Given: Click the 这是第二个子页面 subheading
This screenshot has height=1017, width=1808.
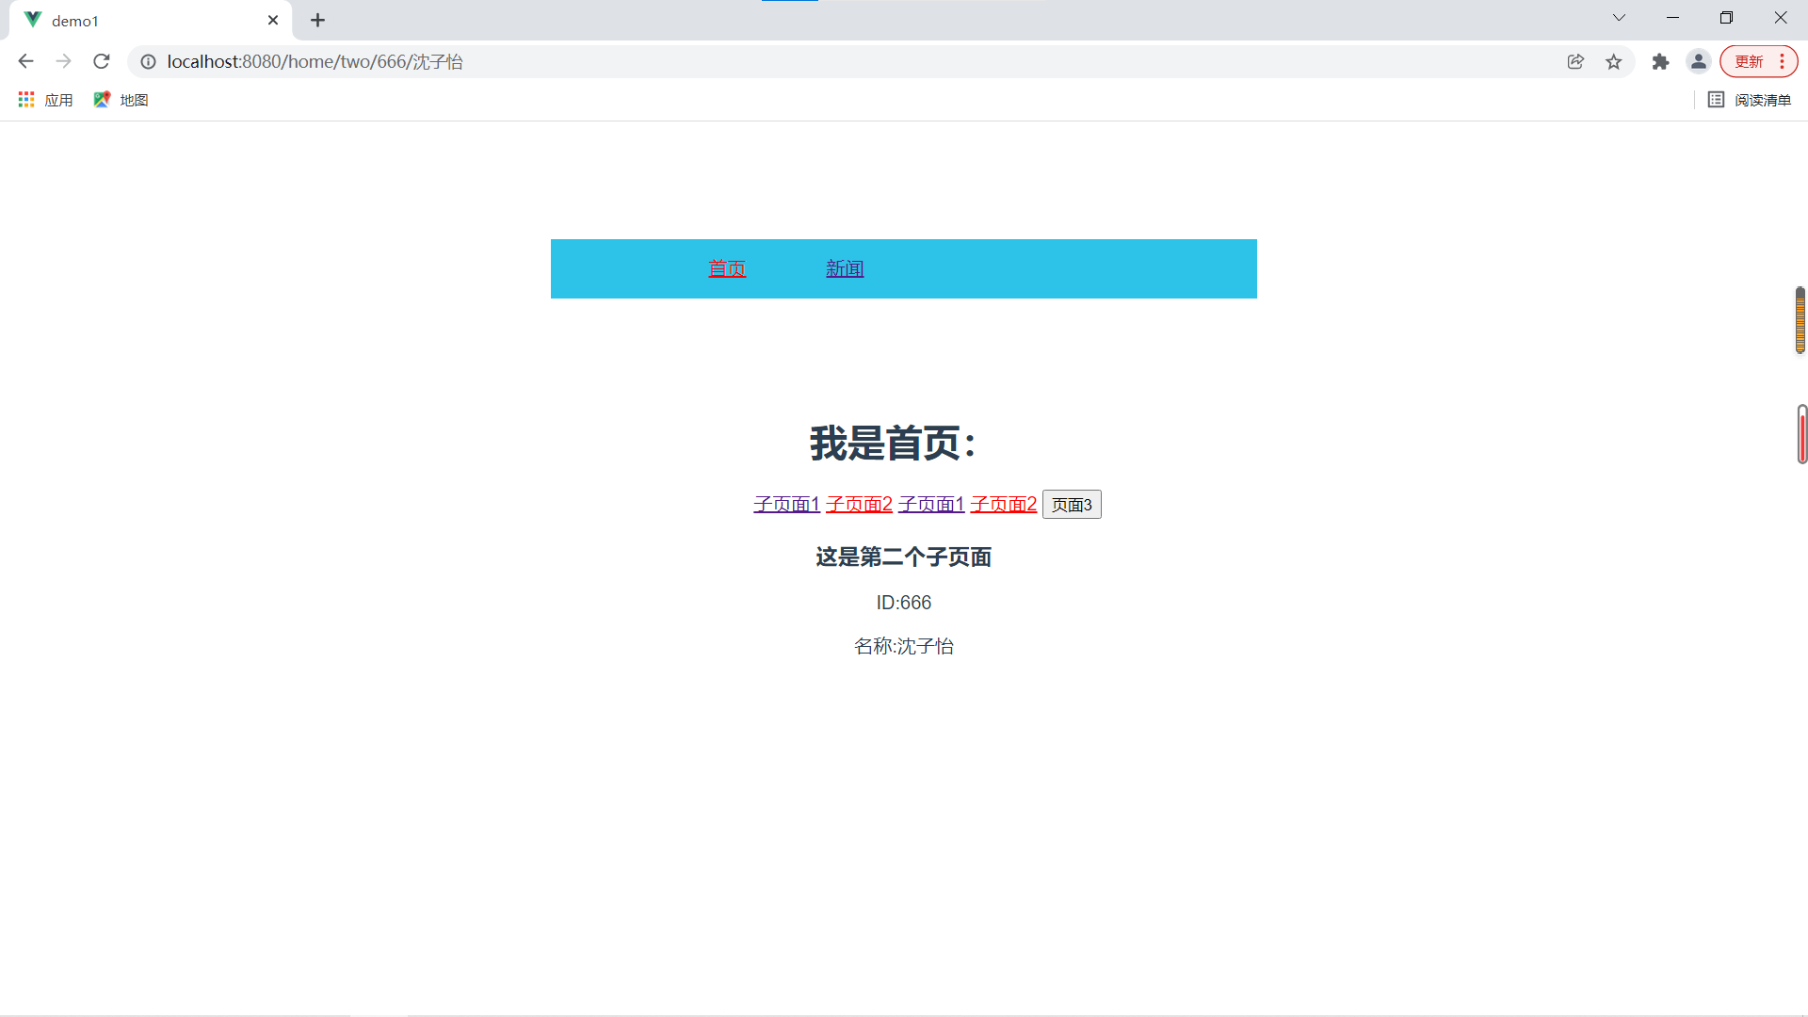Looking at the screenshot, I should click(904, 557).
